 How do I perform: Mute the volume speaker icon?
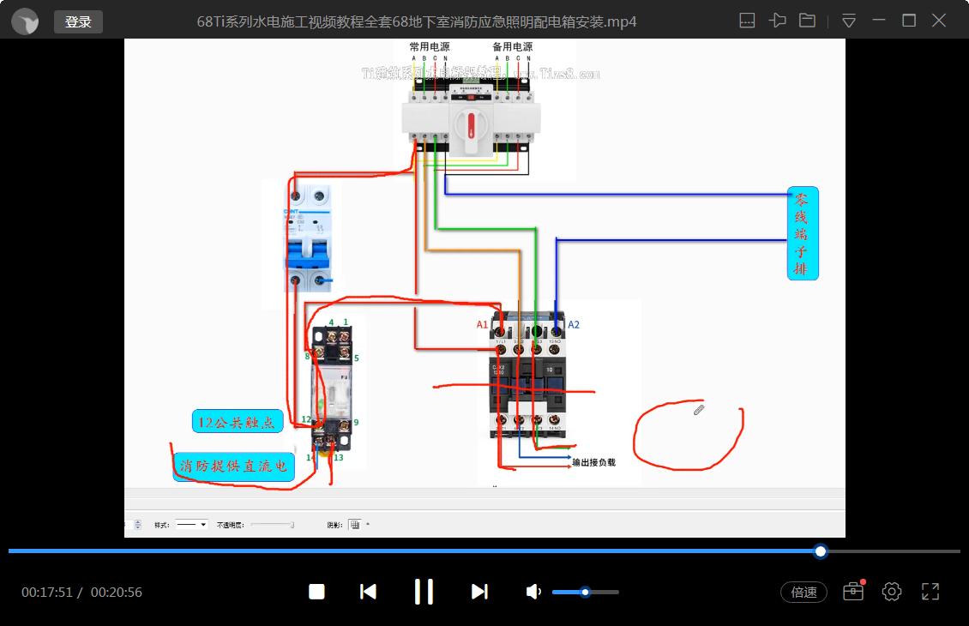click(533, 592)
